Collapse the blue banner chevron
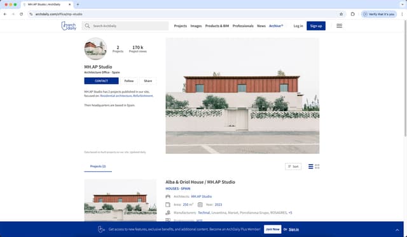 click(397, 230)
